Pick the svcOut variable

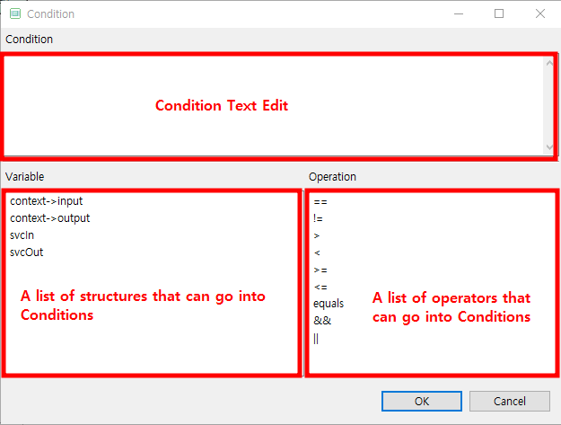(x=27, y=252)
